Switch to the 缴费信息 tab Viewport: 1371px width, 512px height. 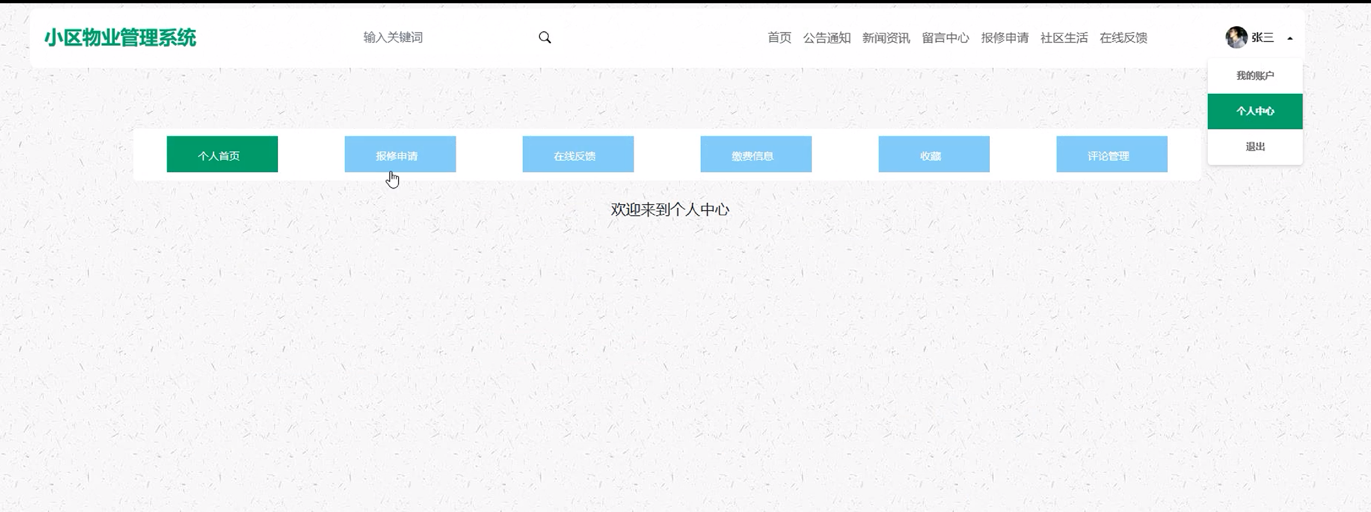(755, 154)
